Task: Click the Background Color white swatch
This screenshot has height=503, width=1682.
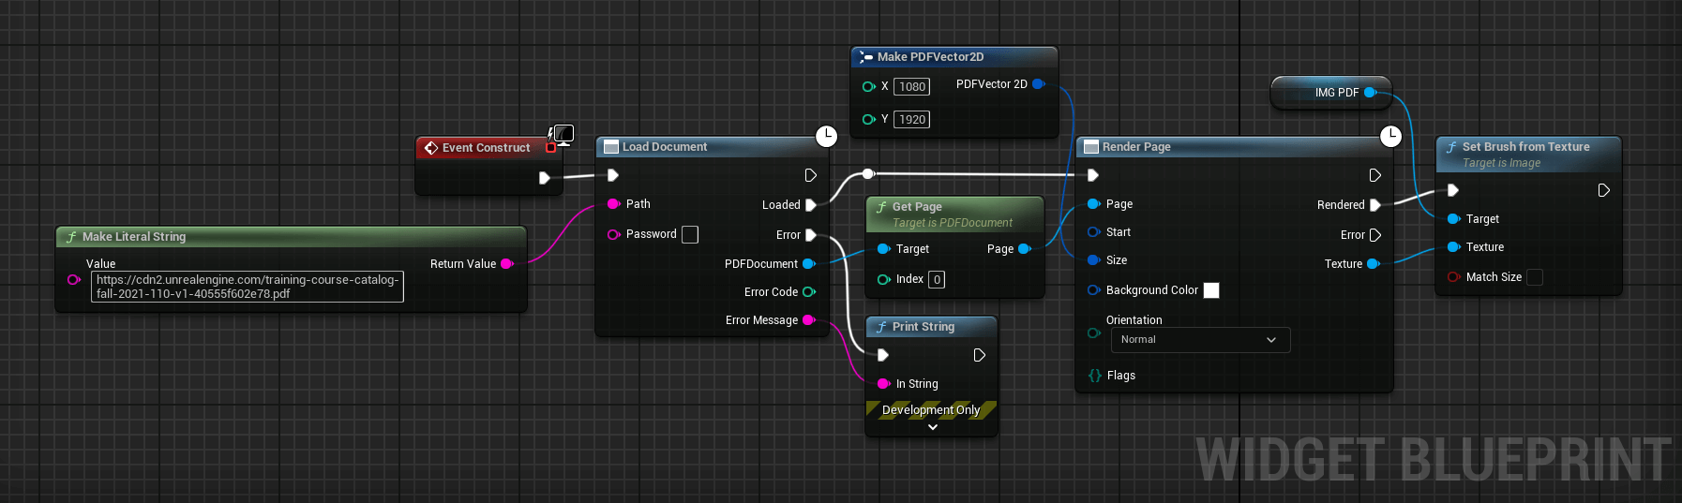Action: pyautogui.click(x=1211, y=290)
